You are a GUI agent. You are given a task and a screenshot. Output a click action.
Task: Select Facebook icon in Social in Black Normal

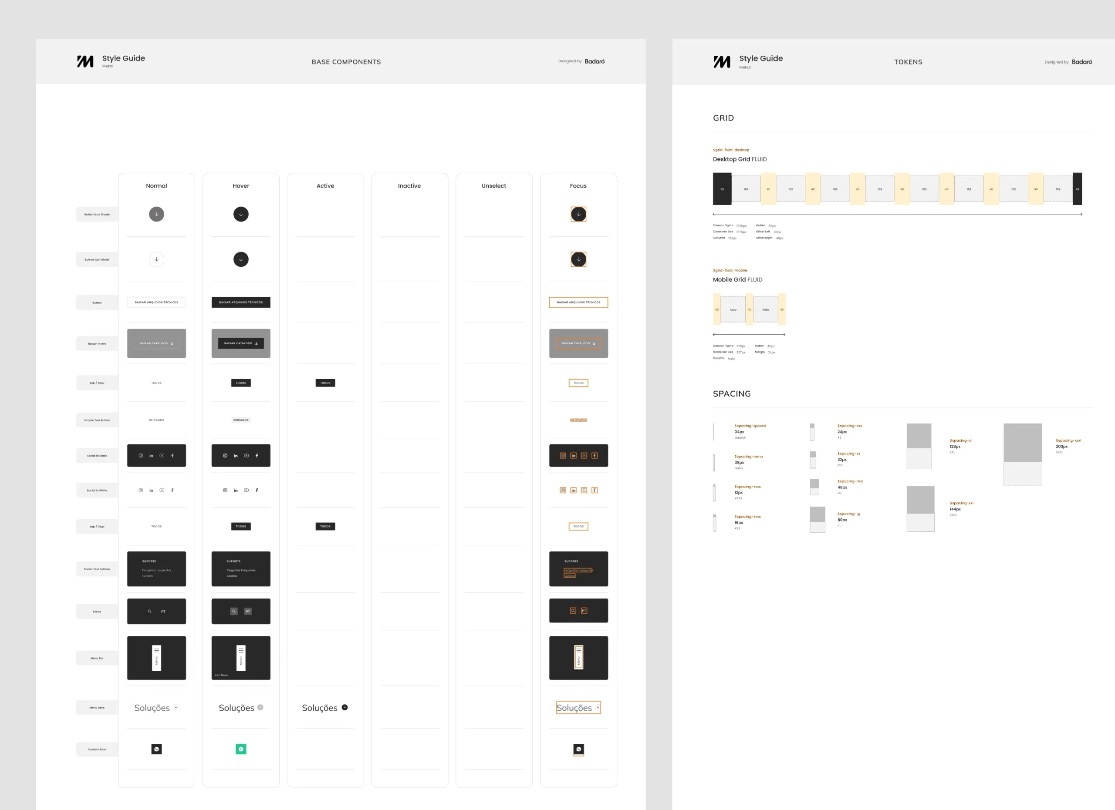[x=172, y=456]
